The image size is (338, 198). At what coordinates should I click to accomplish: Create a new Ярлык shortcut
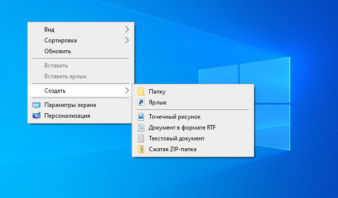pyautogui.click(x=193, y=102)
